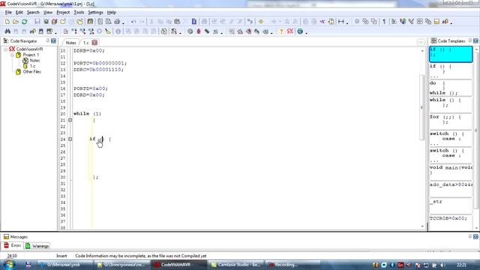Click the information circle toolbar icon
This screenshot has height=270, width=480.
[x=118, y=31]
